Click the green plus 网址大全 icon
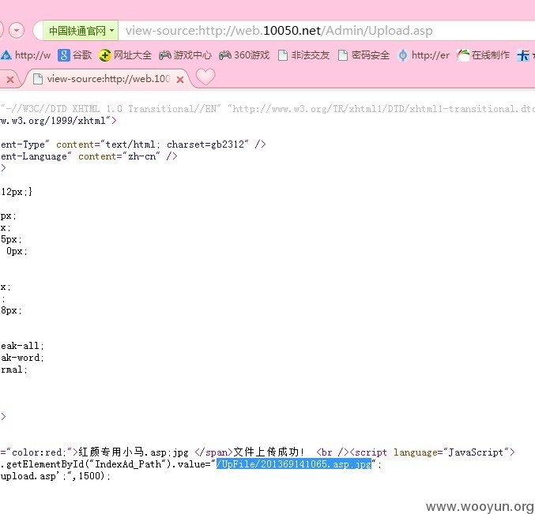Viewport: 535px width, 514px height. [104, 55]
